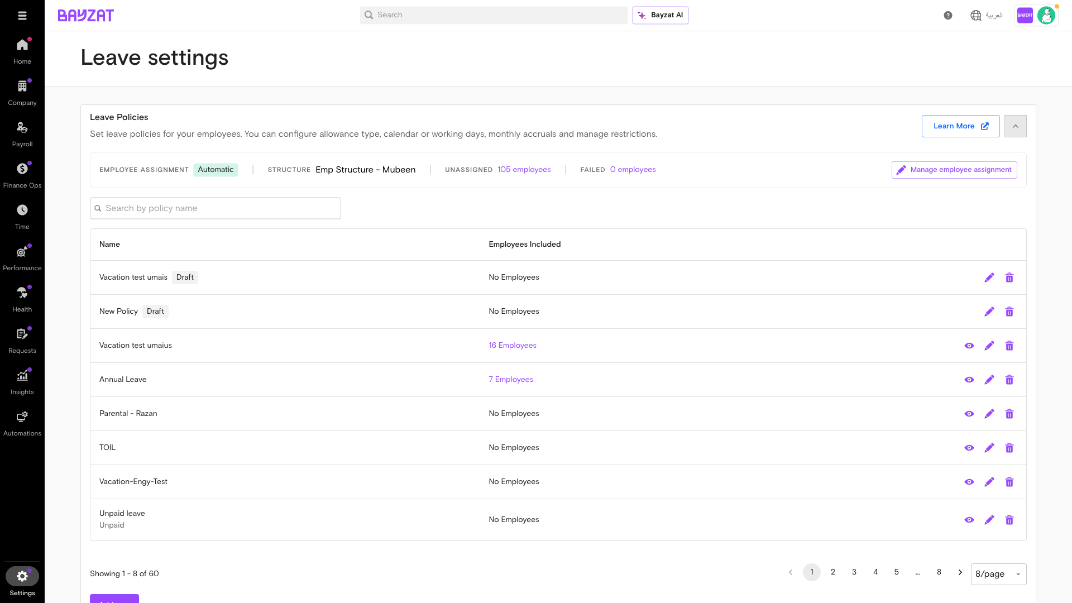Open the hamburger menu icon
Screen dimensions: 1072x603
pyautogui.click(x=22, y=16)
